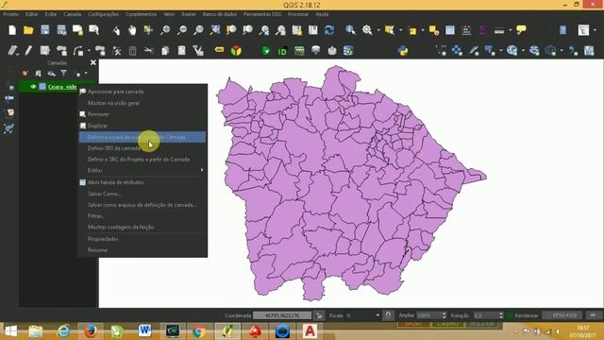
Task: Click the Deselect features icon
Action: 434,30
